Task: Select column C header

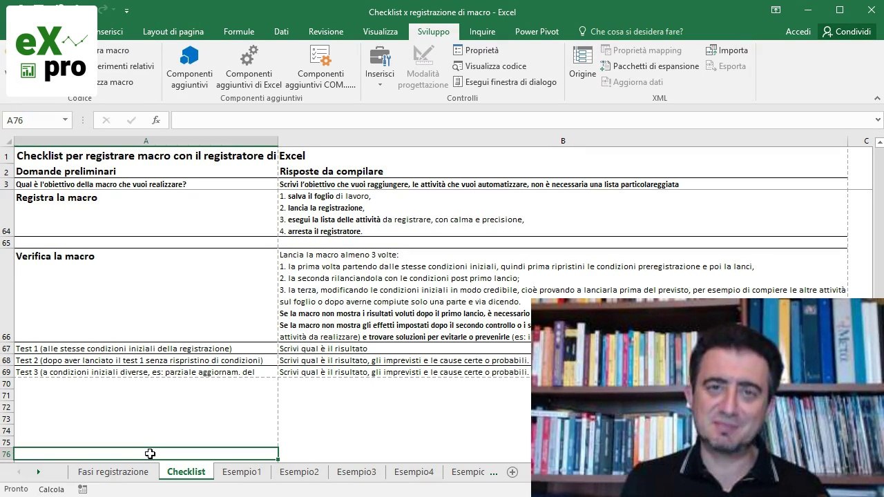Action: click(x=866, y=141)
